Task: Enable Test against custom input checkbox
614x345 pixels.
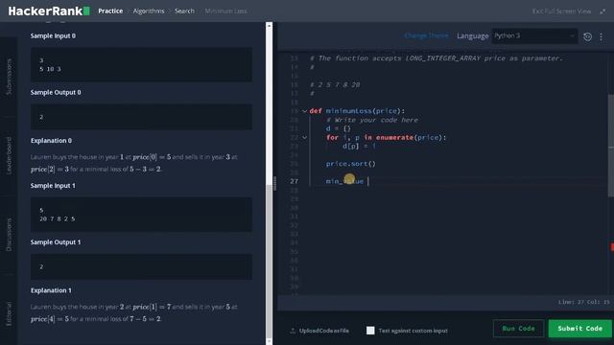Action: point(370,331)
